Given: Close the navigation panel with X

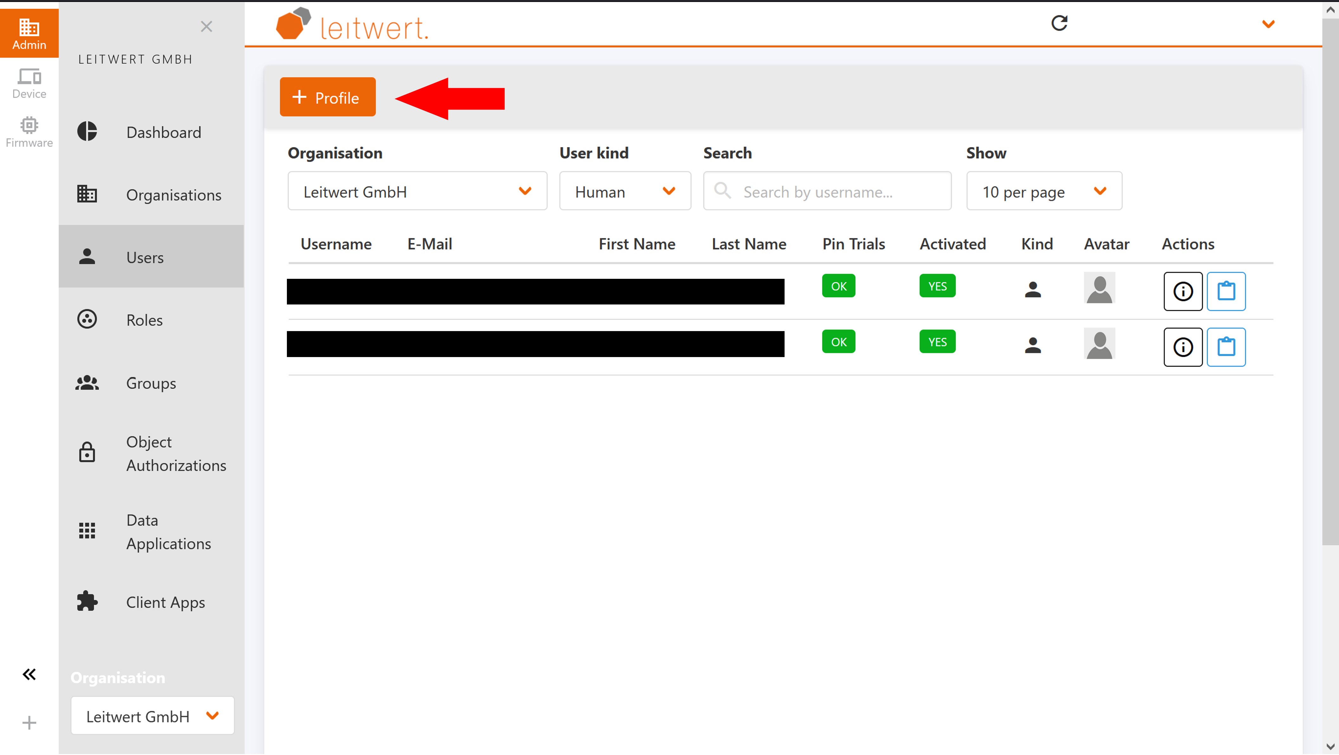Looking at the screenshot, I should pos(206,27).
